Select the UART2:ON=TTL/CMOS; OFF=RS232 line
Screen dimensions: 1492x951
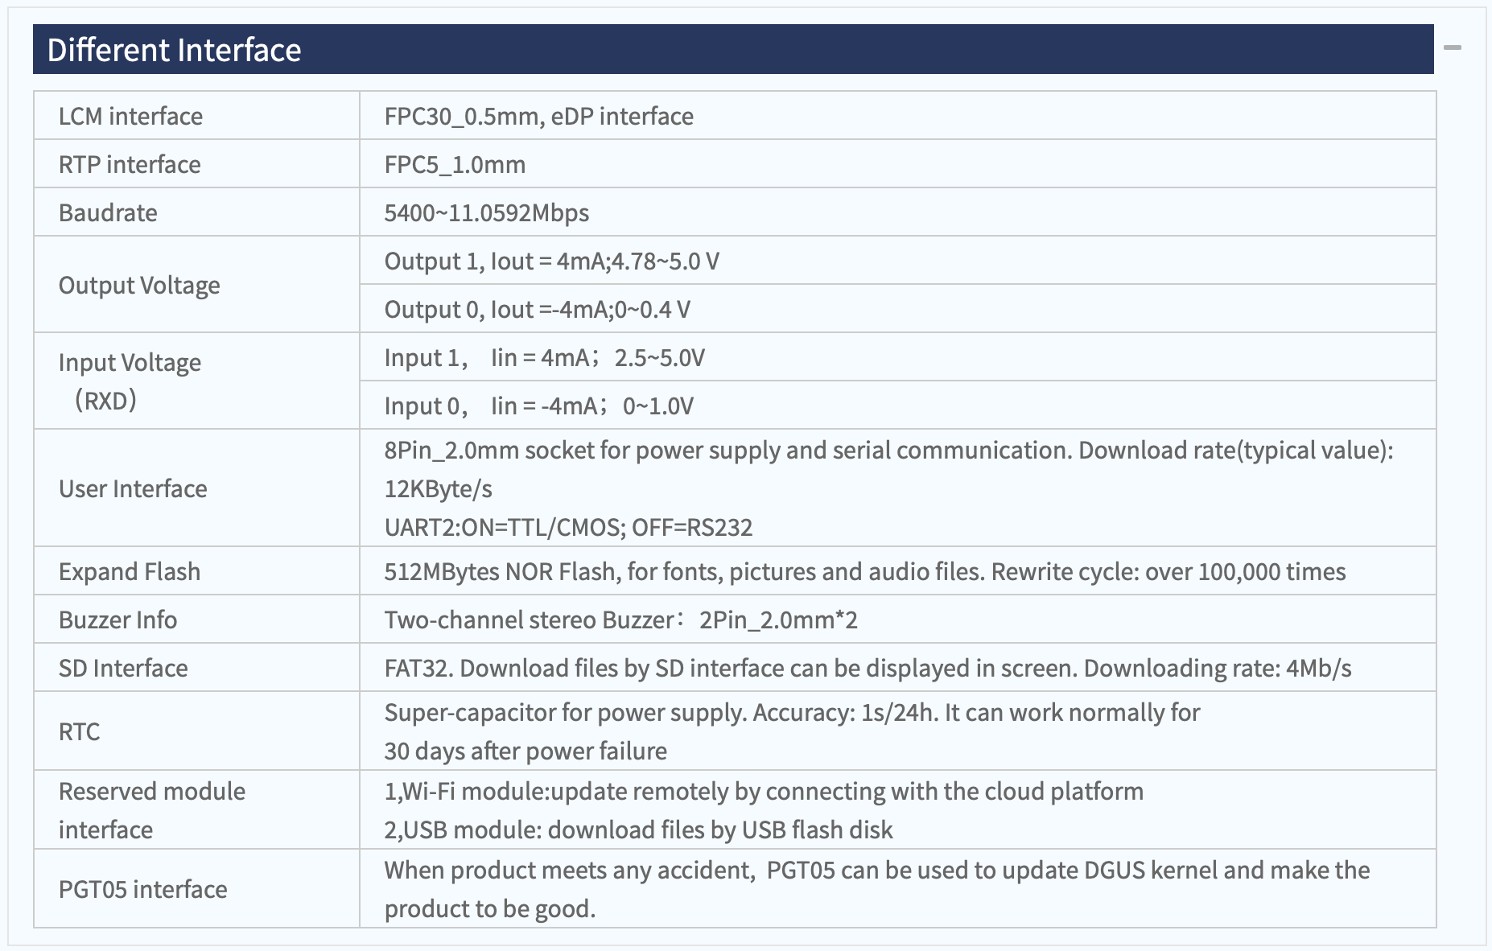coord(568,527)
